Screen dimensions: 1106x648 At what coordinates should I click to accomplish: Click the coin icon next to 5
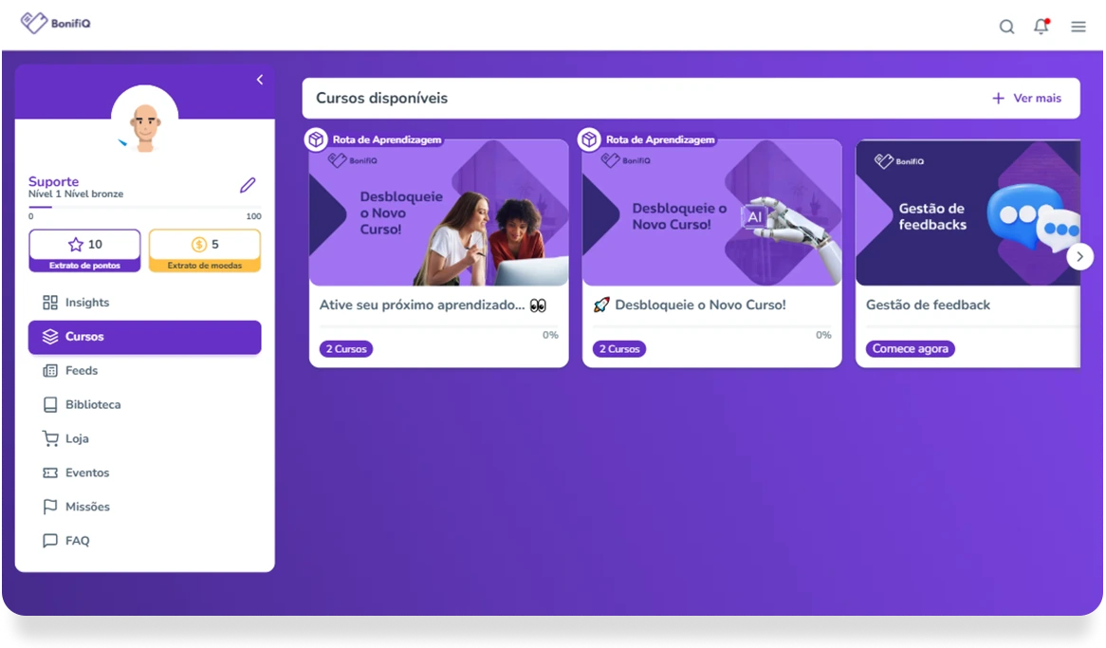[199, 244]
